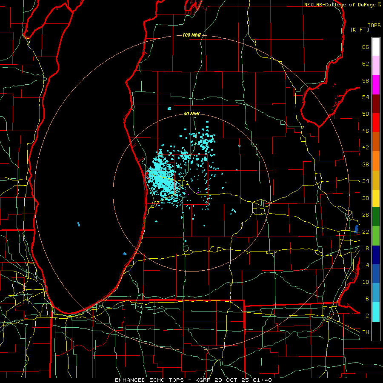Click the 62 legend value
This screenshot has width=383, height=383.
(x=366, y=64)
